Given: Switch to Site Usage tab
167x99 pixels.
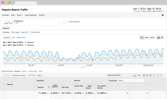Looking at the screenshot, I should click(x=15, y=32).
